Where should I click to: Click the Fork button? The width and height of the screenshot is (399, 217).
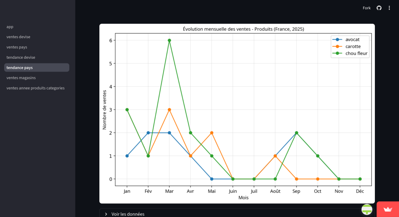[x=367, y=8]
